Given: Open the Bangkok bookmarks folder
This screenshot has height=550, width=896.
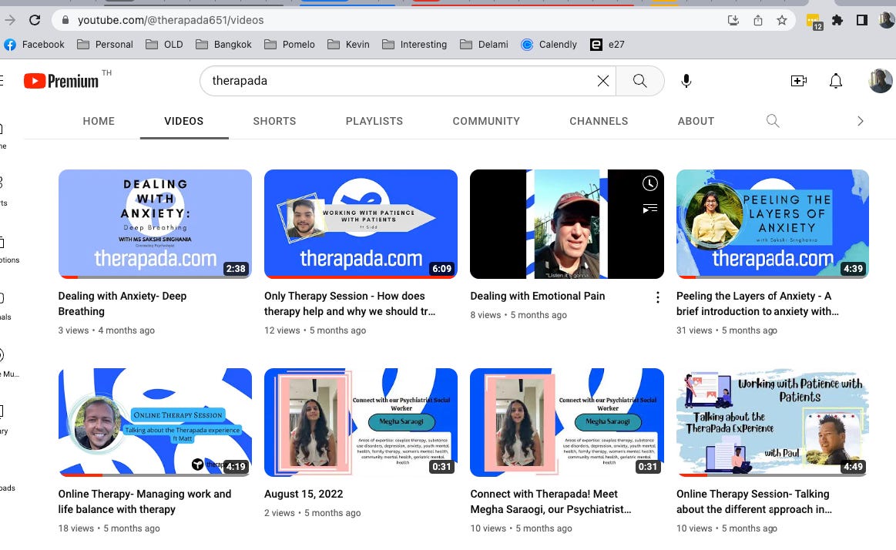Looking at the screenshot, I should click(223, 45).
